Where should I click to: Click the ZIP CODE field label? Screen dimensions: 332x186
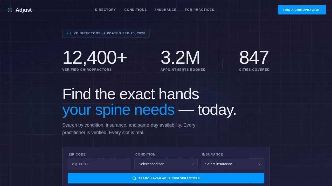point(77,154)
